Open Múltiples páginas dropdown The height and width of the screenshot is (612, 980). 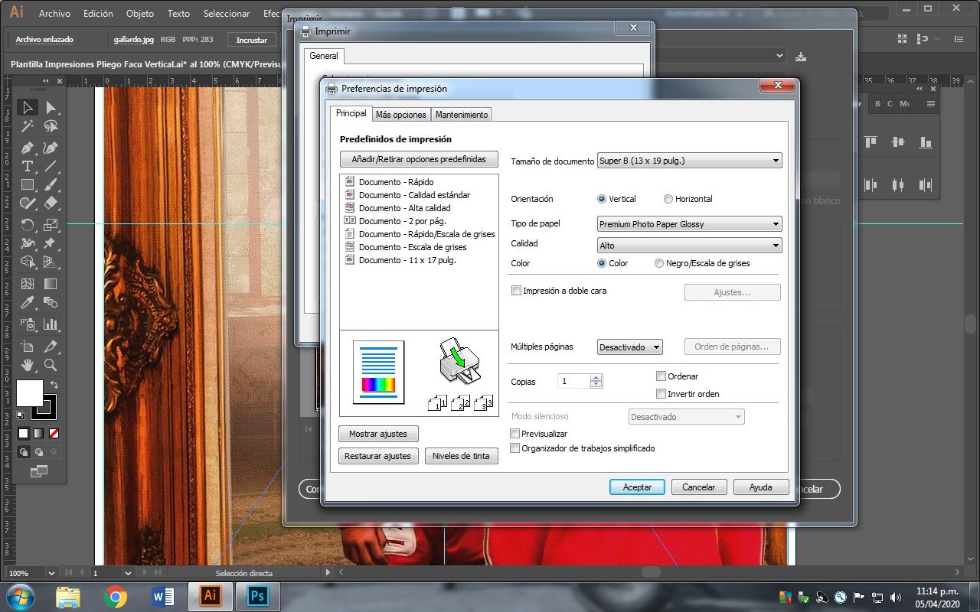pos(629,347)
